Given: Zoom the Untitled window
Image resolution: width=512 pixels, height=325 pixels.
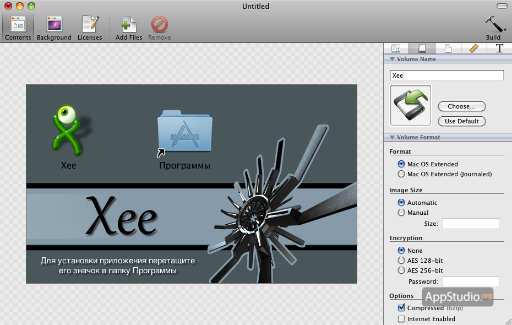Looking at the screenshot, I should [31, 6].
